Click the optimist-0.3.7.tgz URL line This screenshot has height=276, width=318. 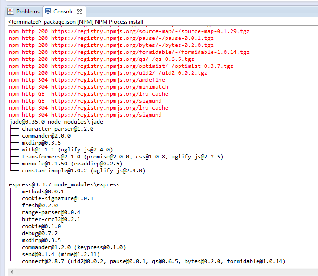click(x=121, y=66)
